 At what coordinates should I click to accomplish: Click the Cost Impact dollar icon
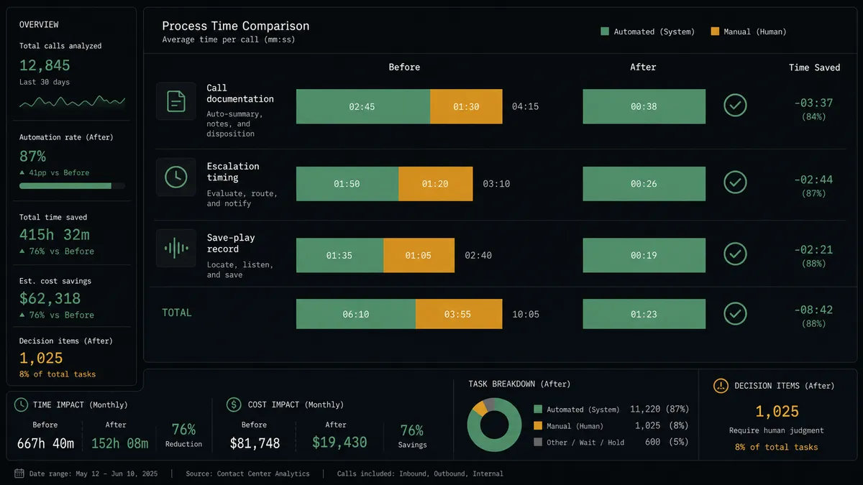click(234, 405)
